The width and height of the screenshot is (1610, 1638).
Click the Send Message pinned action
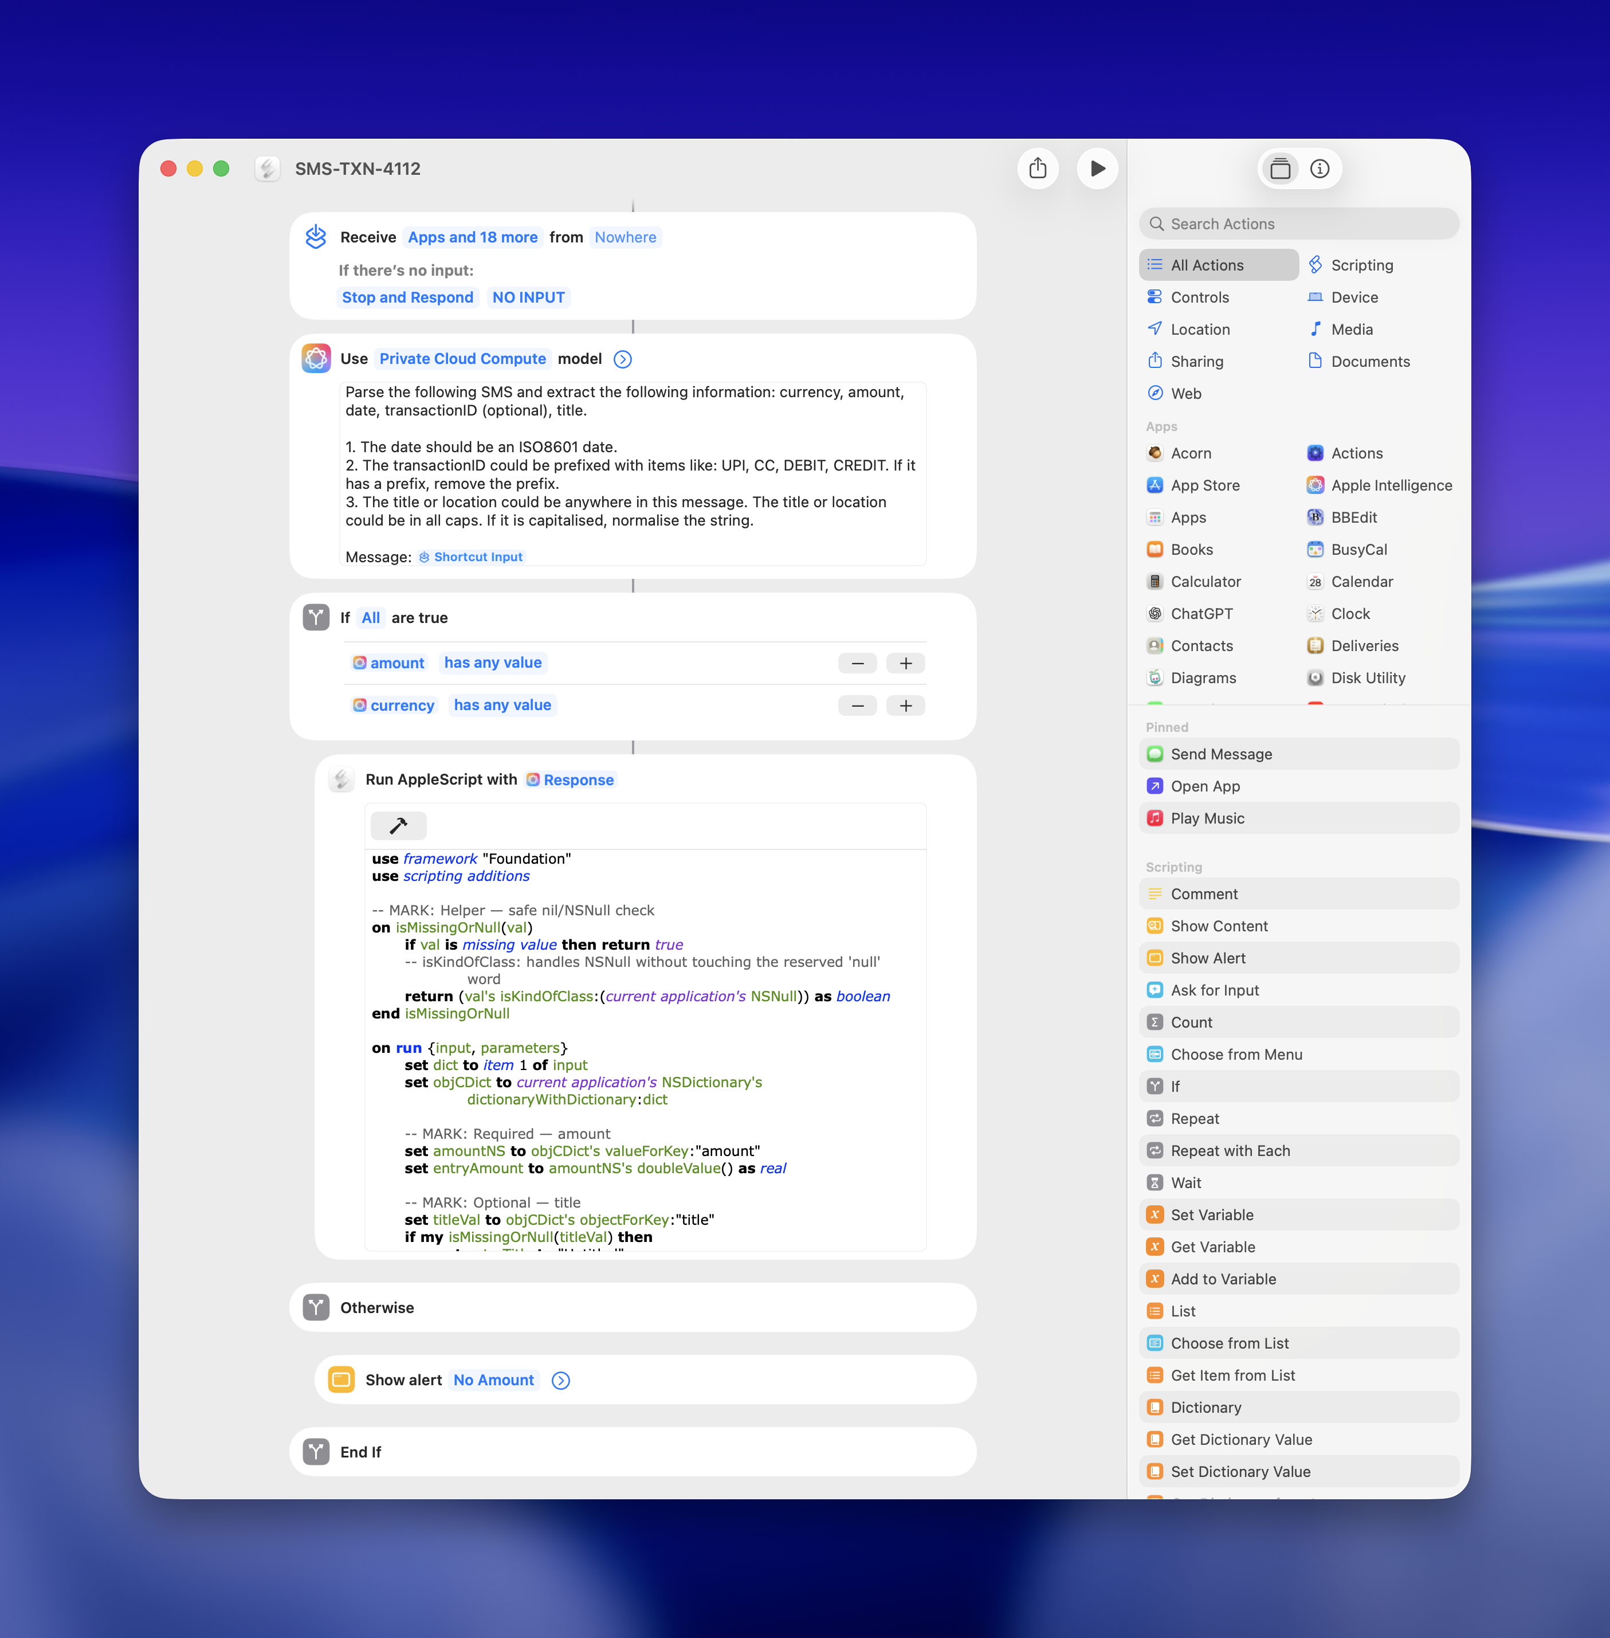point(1221,754)
